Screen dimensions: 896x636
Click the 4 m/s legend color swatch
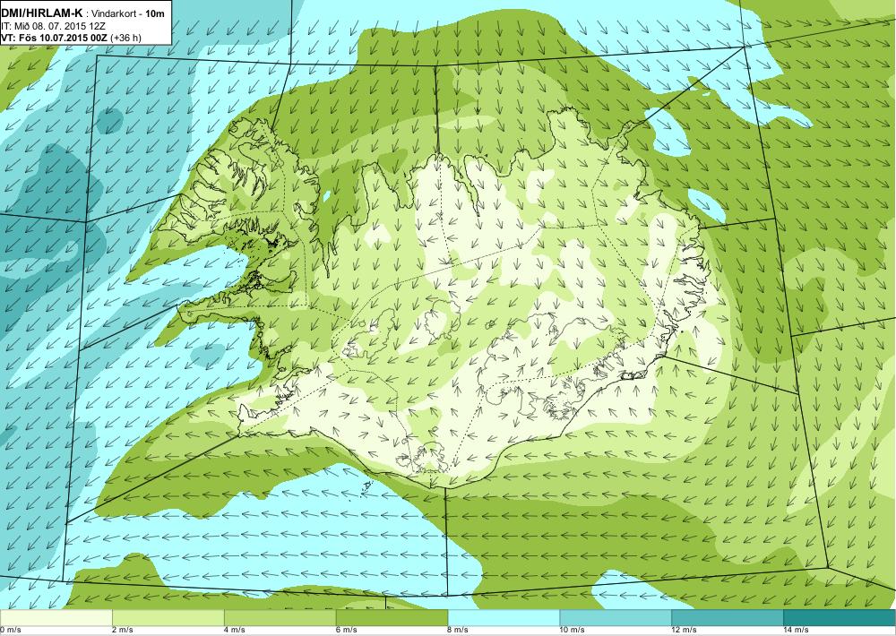tap(280, 618)
